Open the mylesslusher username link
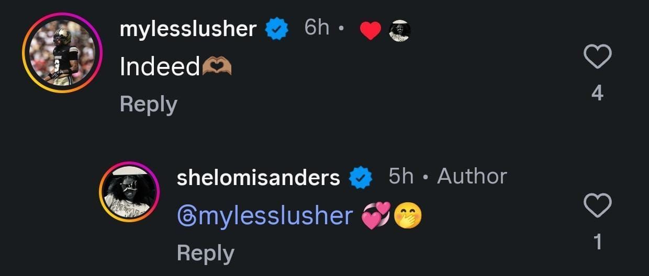 point(188,29)
